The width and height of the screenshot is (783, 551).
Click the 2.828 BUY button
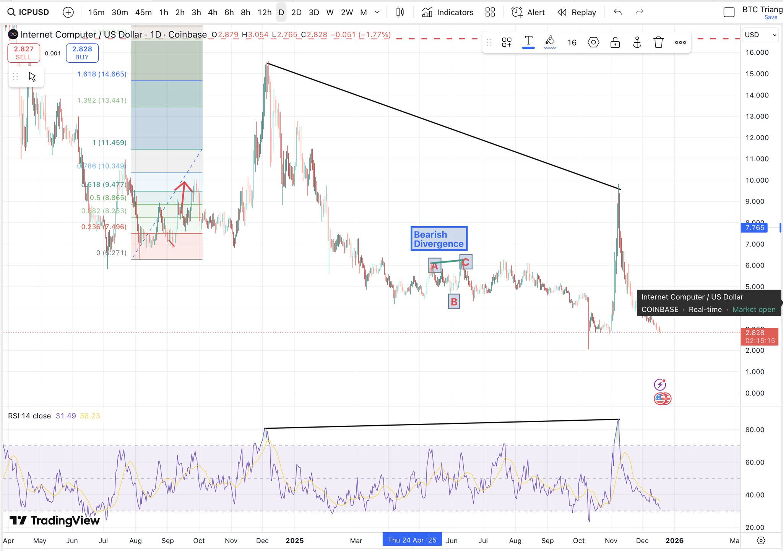pos(82,53)
